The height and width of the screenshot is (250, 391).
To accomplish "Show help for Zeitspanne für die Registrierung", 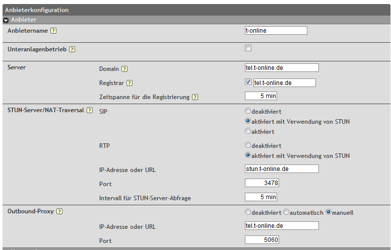I will coord(195,97).
